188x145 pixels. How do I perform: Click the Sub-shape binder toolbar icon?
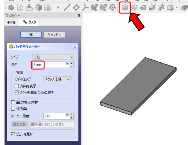[103, 7]
